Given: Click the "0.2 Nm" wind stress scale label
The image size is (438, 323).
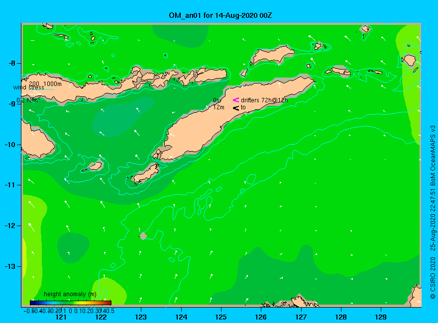Looking at the screenshot, I should [x=28, y=100].
